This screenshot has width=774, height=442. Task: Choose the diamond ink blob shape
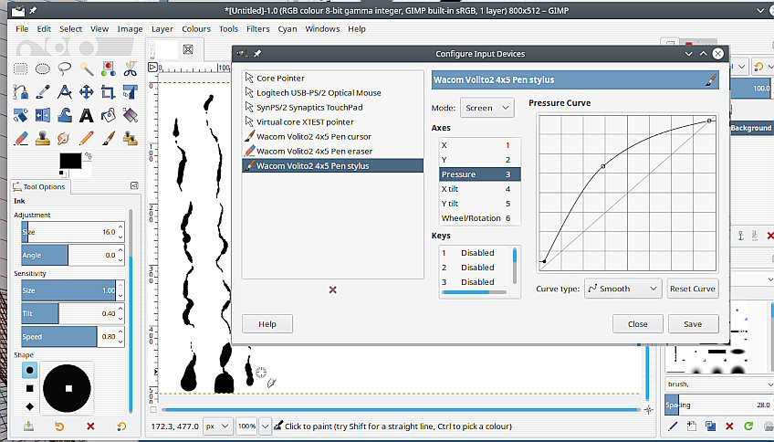(x=30, y=405)
